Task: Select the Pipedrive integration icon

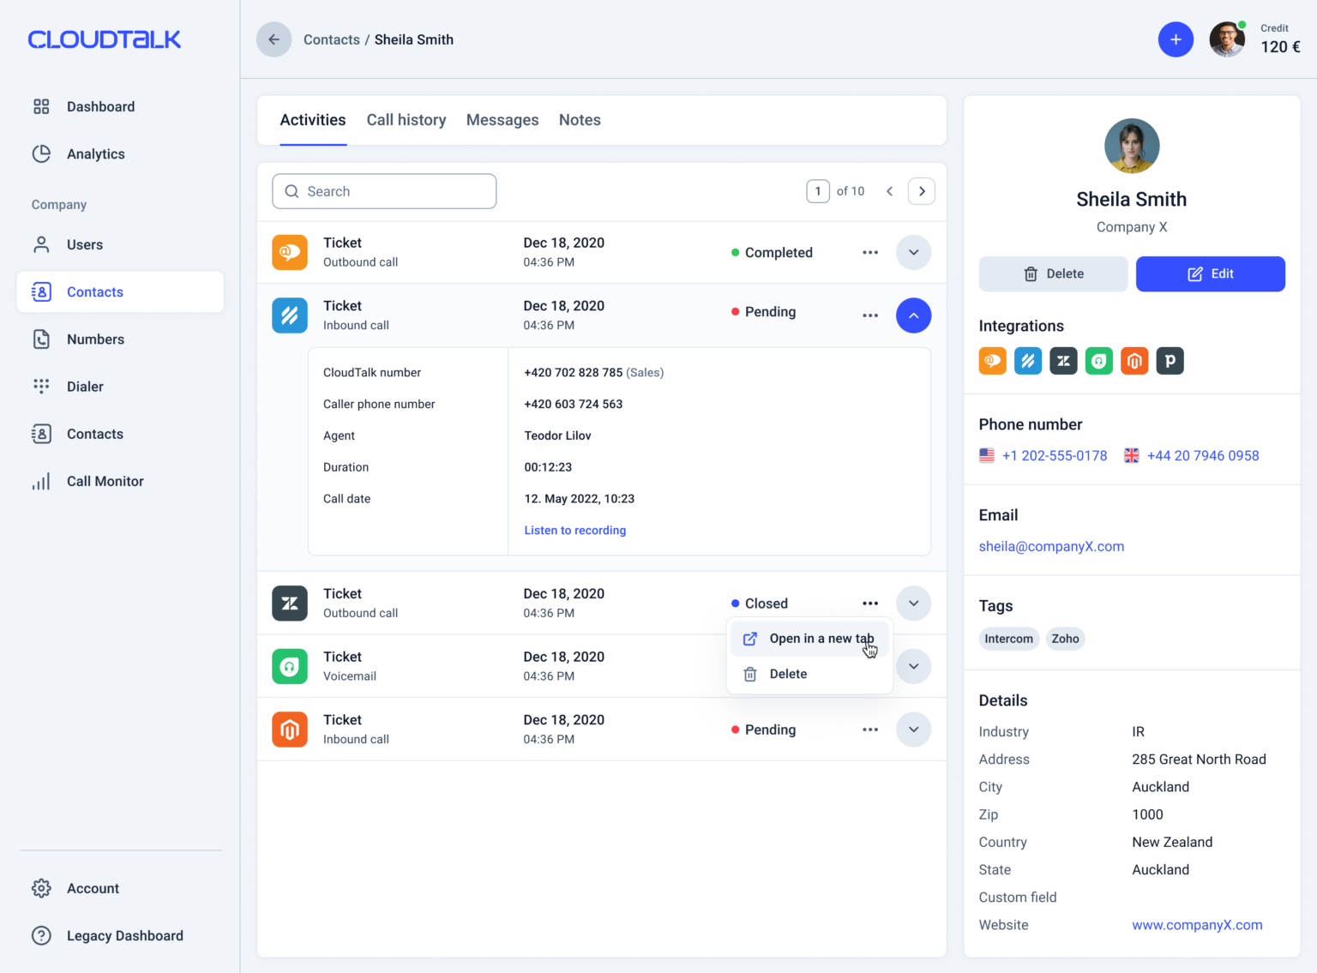Action: (x=1170, y=361)
